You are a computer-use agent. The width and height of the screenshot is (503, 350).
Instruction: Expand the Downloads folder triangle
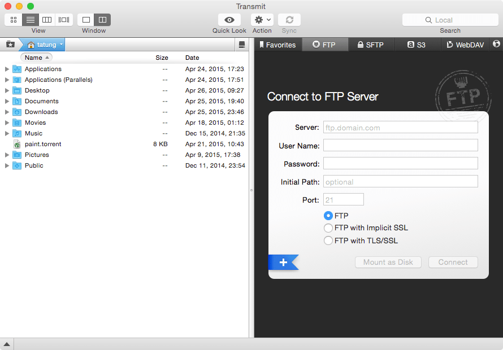pos(7,112)
